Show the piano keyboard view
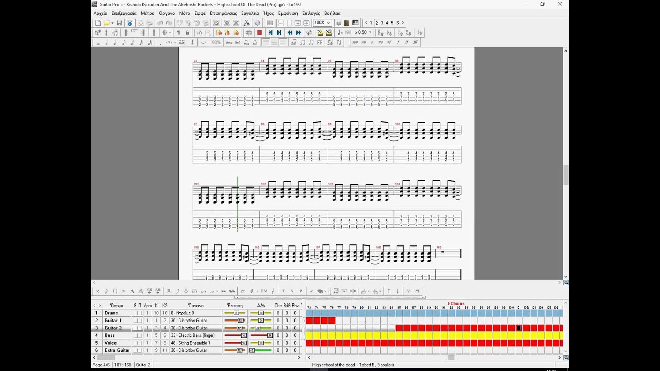This screenshot has height=371, width=660. [x=355, y=23]
